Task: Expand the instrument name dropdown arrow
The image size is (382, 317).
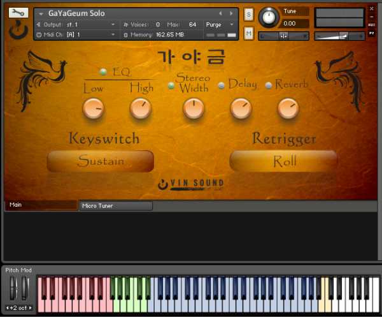Action: (41, 14)
